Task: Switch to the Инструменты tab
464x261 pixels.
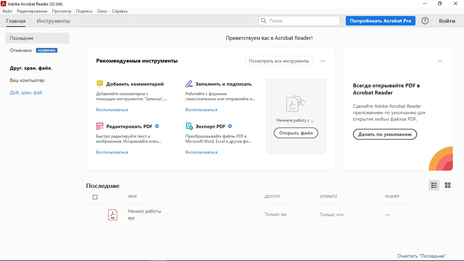Action: 53,21
